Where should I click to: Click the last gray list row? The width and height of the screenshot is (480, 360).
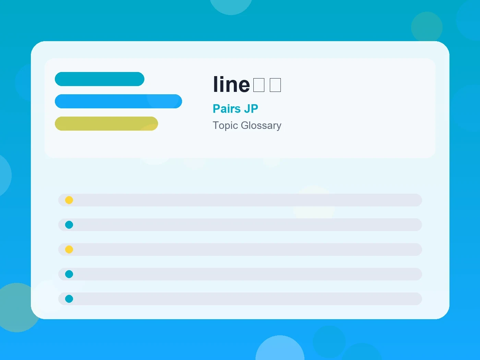click(x=240, y=299)
